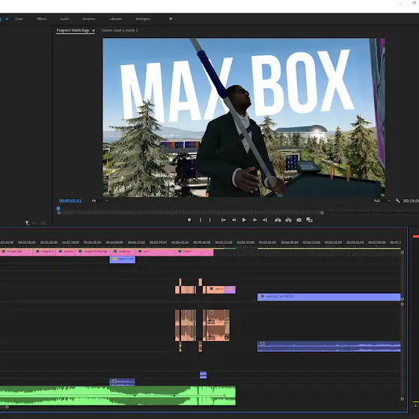
Task: Click bottom vertical scroll handle of audio tracks
Action: click(x=403, y=399)
